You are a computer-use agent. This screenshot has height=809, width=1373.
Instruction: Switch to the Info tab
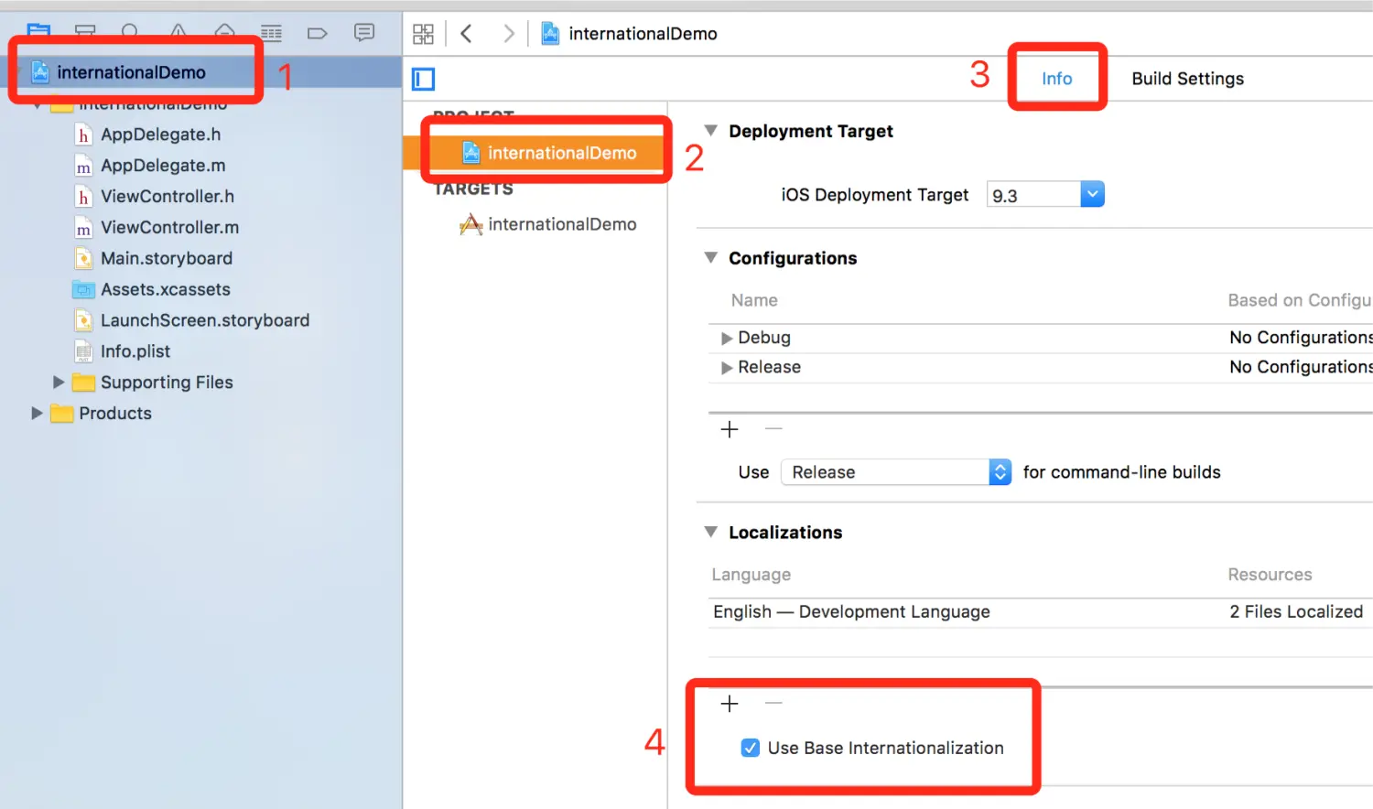[1056, 79]
